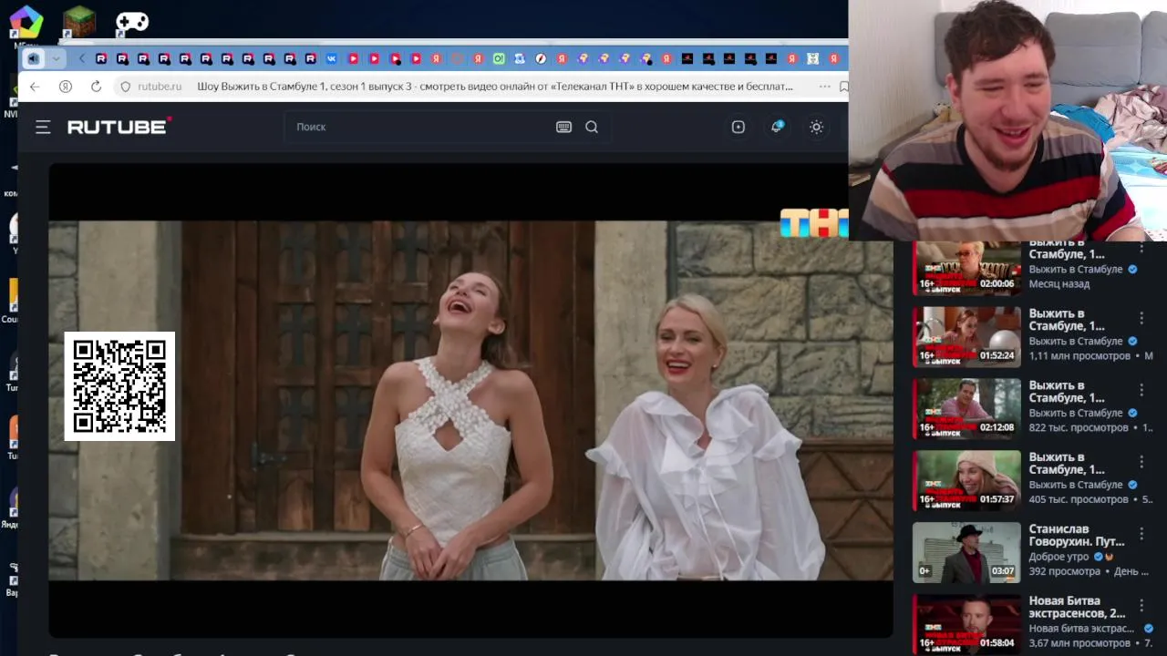Viewport: 1167px width, 656px height.
Task: Open the on-screen keyboard in search bar
Action: coord(563,127)
